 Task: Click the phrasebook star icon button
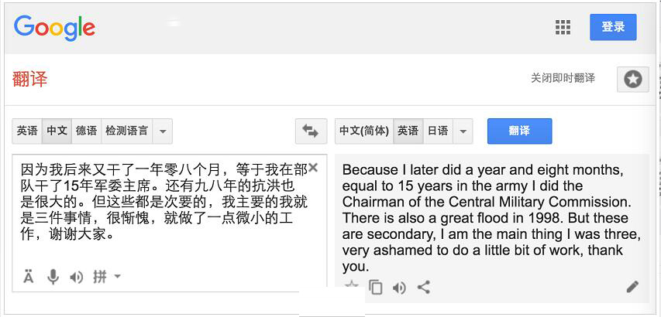tap(633, 79)
